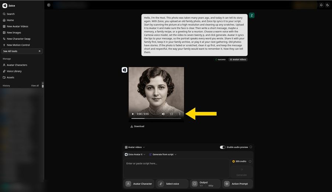The image size is (332, 192).
Task: Click the credits info icon
Action: coord(250,161)
